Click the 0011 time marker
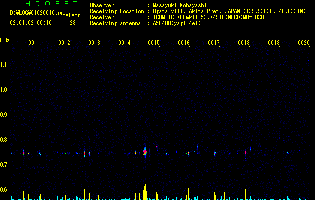Viewport: 315px width, 200px height. tap(34, 43)
